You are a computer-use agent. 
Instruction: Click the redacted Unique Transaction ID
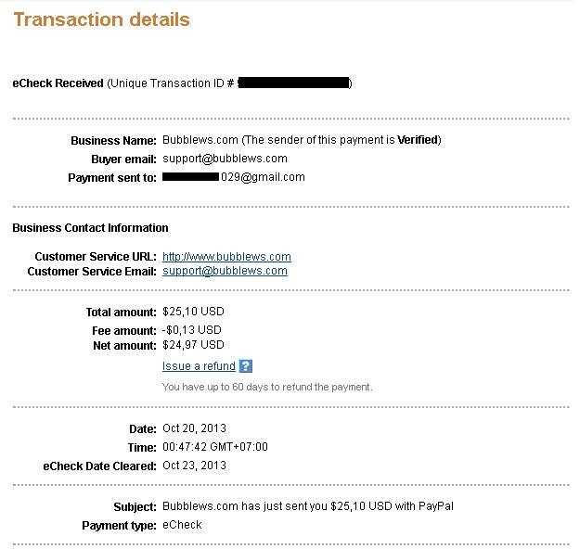point(293,83)
